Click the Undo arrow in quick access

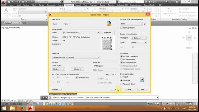[x=26, y=2]
